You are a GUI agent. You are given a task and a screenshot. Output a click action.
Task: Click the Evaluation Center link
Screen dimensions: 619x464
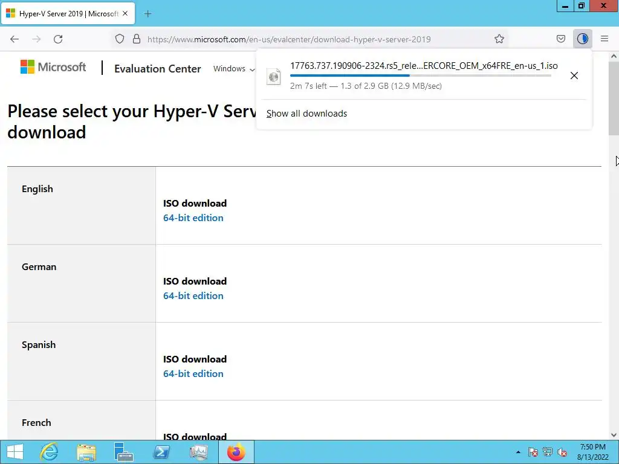158,69
